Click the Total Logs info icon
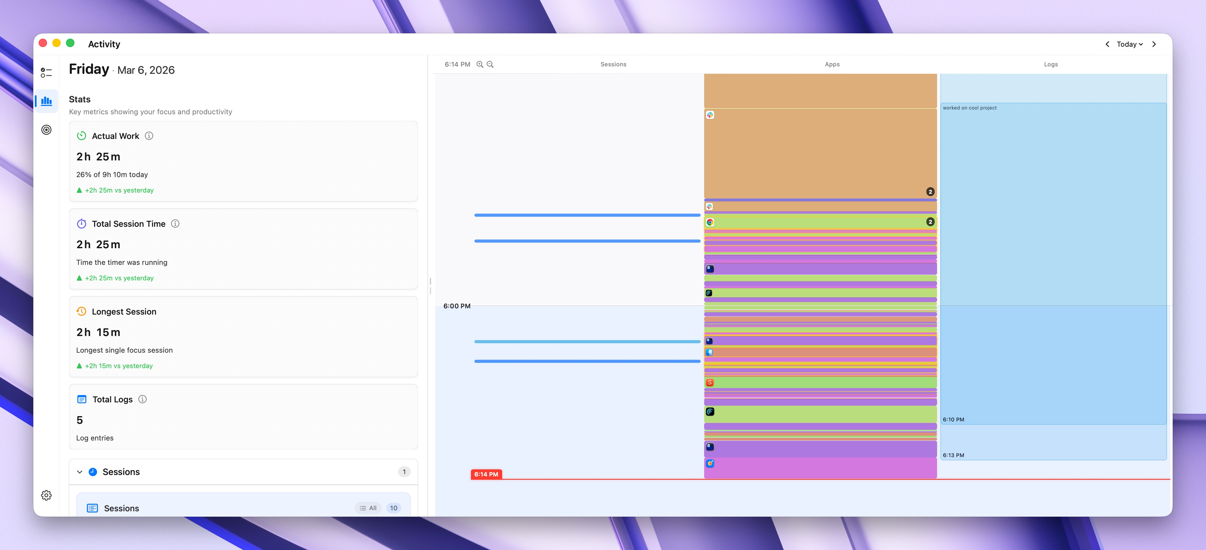 tap(142, 399)
